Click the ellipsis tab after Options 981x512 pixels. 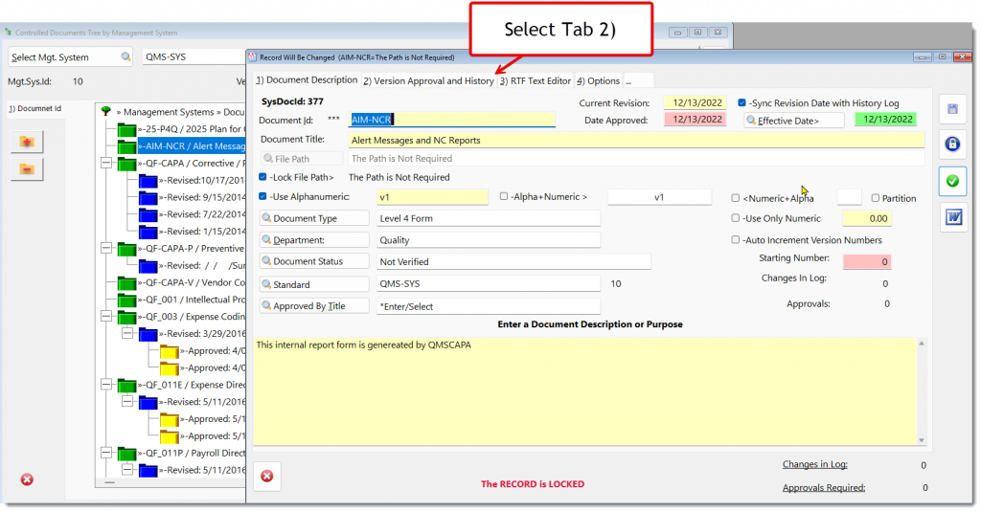(639, 80)
